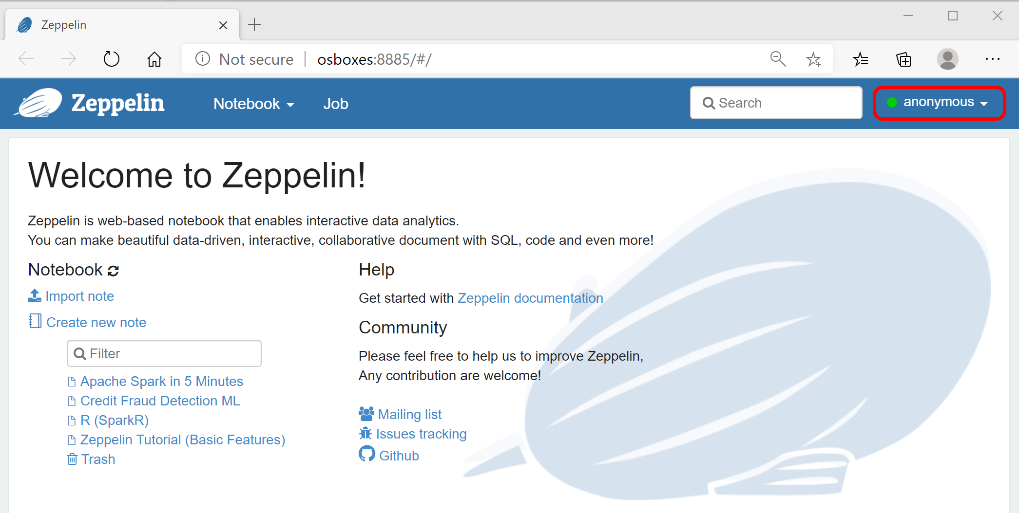Open the Zeppelin documentation link

[x=530, y=297]
